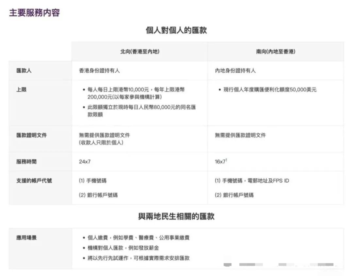Viewport: 353px width, 276px height.
Task: Click the 上限 row label
Action: (x=21, y=90)
